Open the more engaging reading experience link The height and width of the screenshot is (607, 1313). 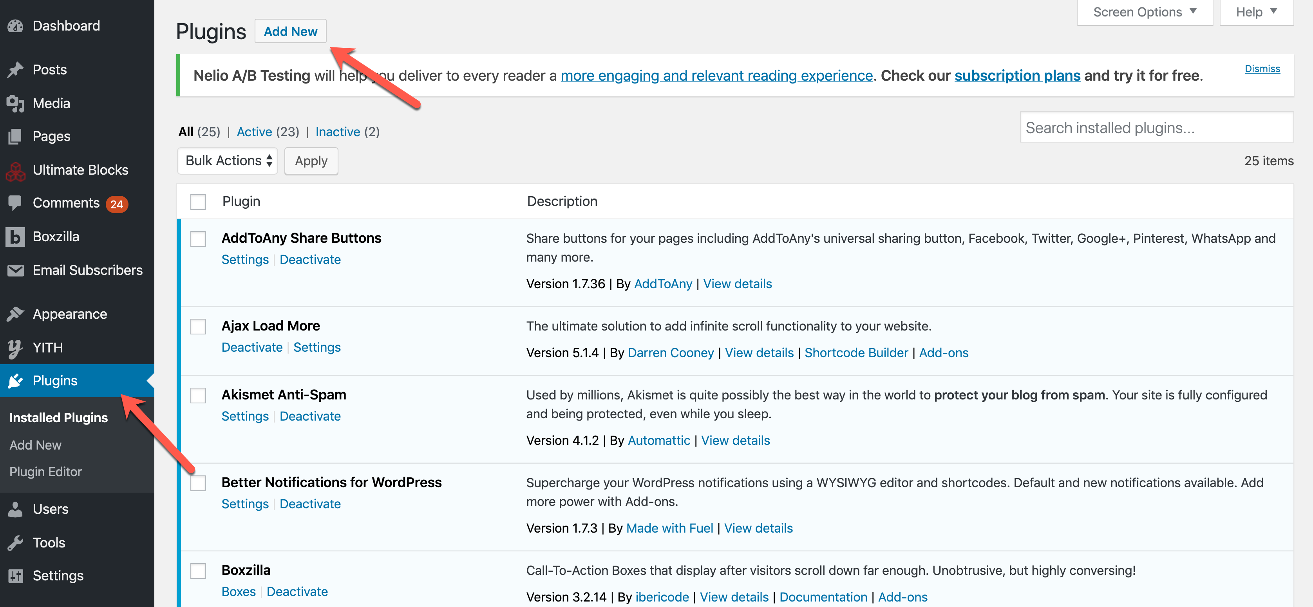tap(717, 76)
